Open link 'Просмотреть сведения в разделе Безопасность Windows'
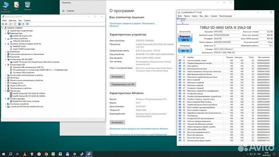 [x=132, y=25]
